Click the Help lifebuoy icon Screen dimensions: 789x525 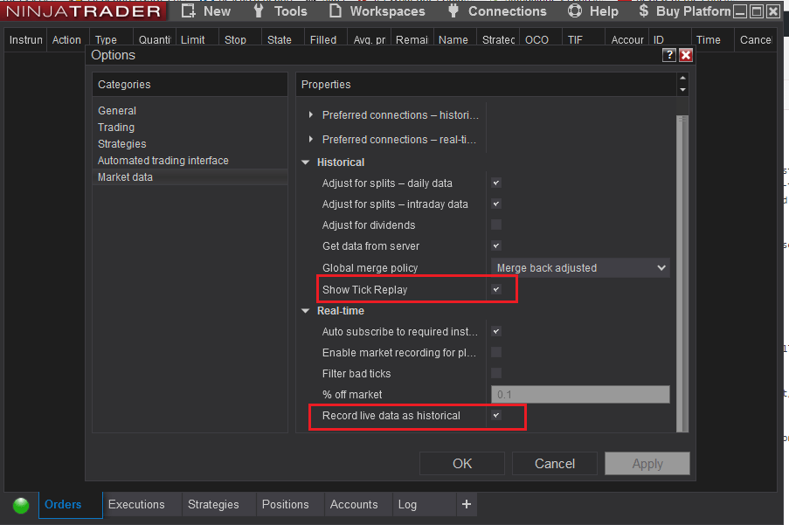[575, 10]
